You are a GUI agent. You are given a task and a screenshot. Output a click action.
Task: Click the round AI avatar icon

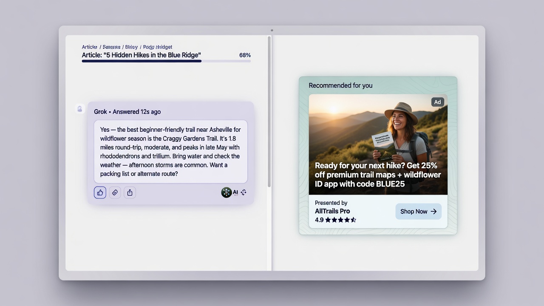point(227,193)
